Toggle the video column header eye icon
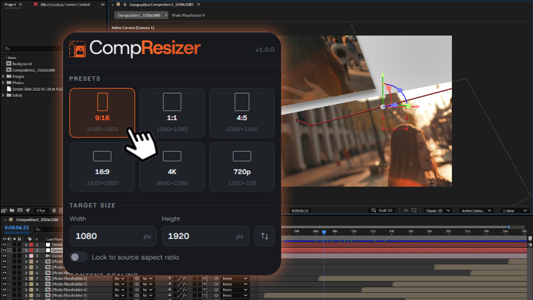The width and height of the screenshot is (533, 300). (x=4, y=239)
